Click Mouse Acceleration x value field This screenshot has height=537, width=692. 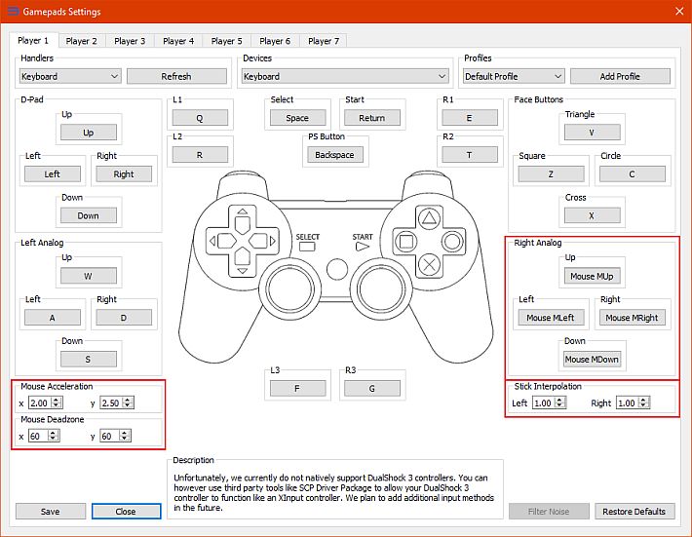[x=41, y=403]
